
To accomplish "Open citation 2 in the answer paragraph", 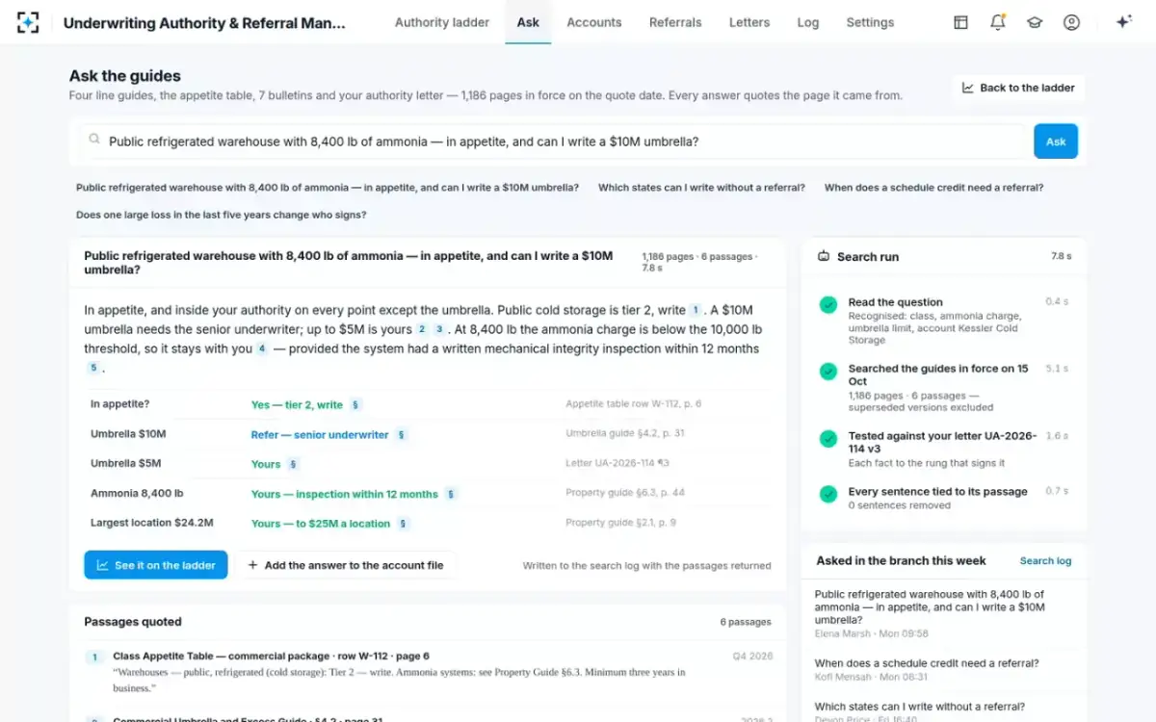I will tap(421, 329).
